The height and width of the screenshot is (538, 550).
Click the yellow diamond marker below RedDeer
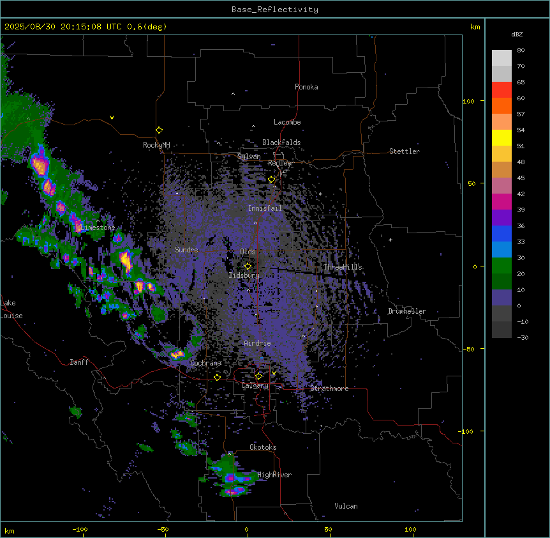point(272,180)
